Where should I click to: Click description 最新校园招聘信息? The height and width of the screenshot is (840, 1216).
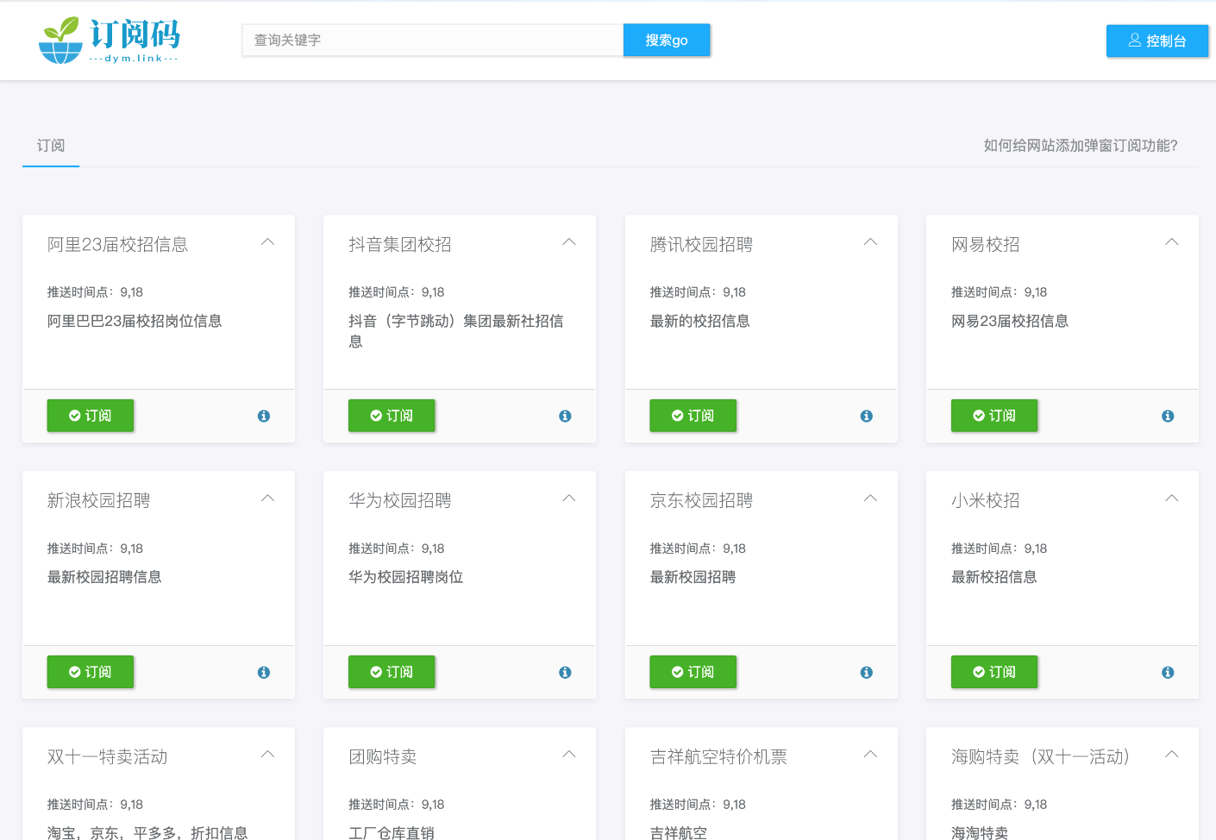coord(104,577)
